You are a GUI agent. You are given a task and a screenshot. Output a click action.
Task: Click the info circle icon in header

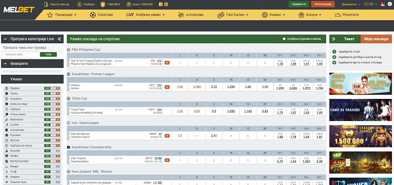[390, 4]
